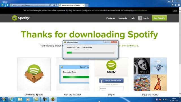
Task: Open Internet Explorer from the taskbar
Action: (12, 99)
